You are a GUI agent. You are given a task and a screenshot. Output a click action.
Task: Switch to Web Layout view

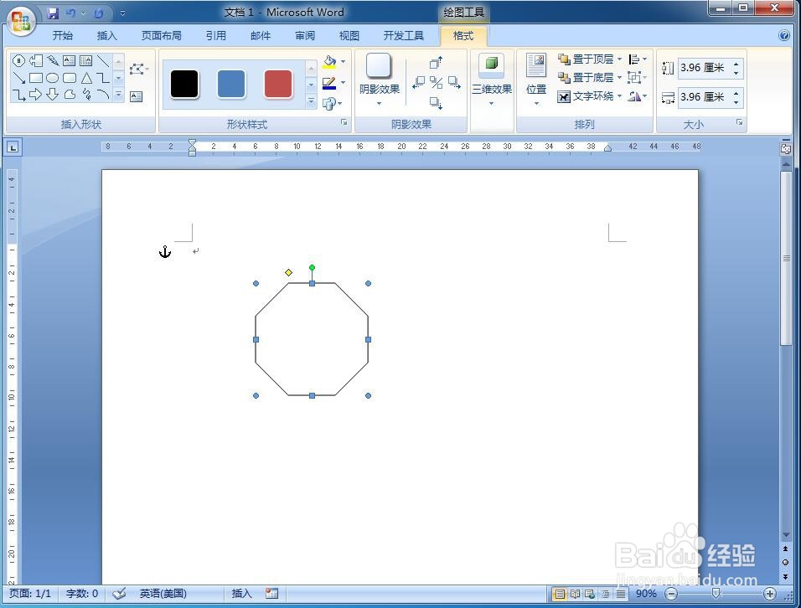coord(590,594)
